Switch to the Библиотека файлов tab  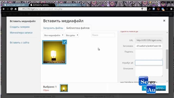click(78, 28)
